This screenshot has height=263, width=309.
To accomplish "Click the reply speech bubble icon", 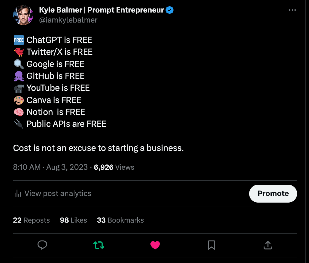I will coord(42,245).
